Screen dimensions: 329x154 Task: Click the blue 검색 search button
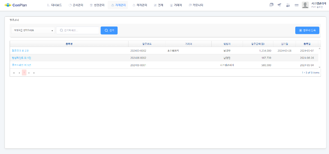(109, 30)
